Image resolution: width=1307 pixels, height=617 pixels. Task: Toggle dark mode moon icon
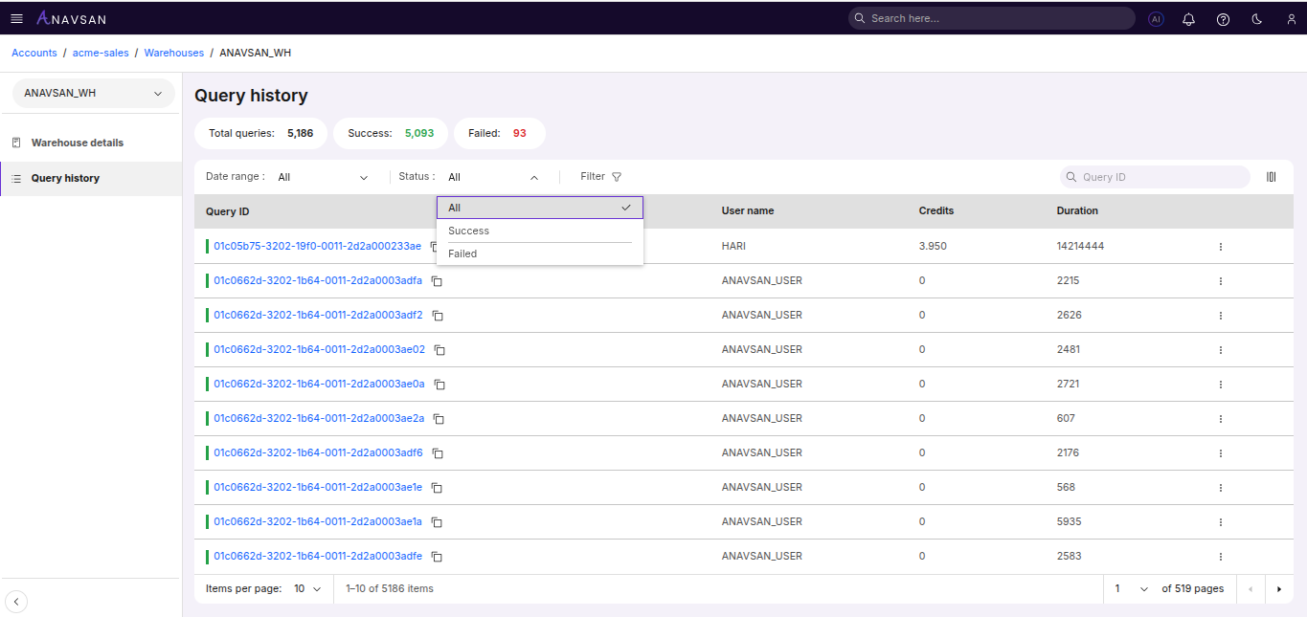1257,19
